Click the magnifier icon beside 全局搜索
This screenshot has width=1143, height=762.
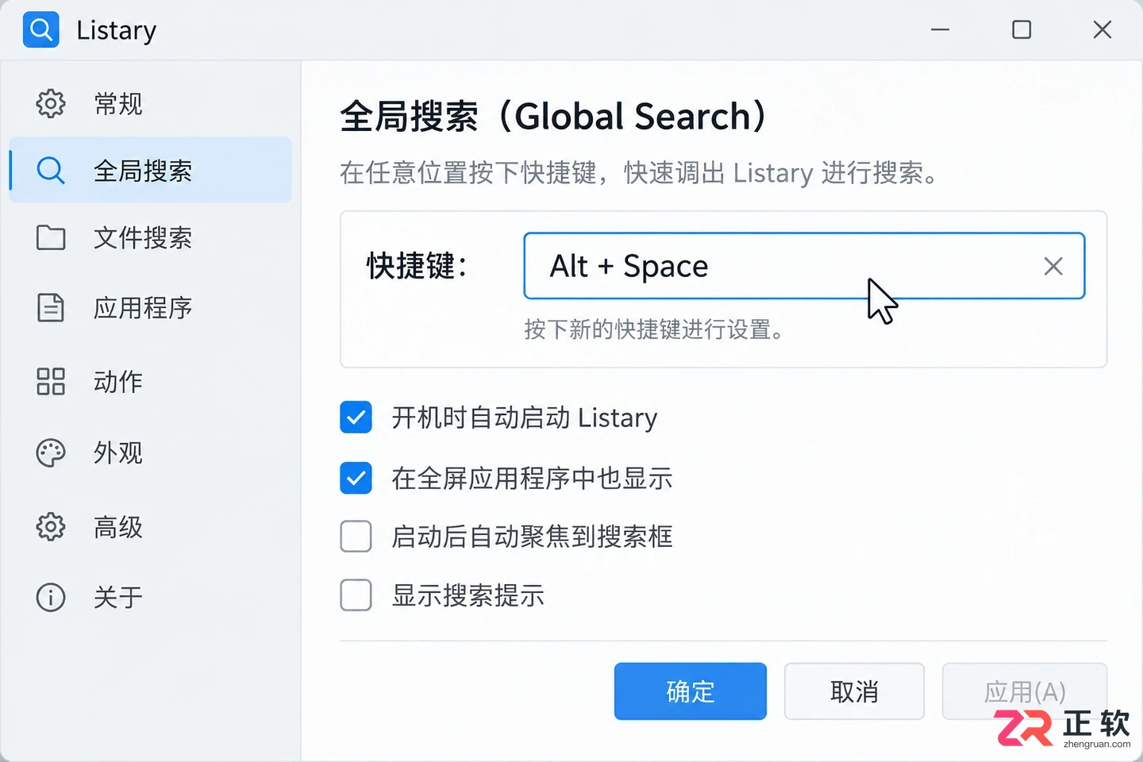51,170
